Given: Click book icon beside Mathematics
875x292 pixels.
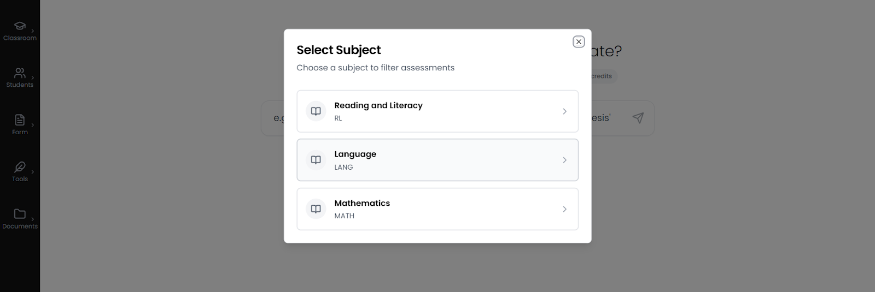Looking at the screenshot, I should click(316, 209).
